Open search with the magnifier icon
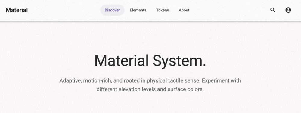This screenshot has width=301, height=113. (x=273, y=10)
